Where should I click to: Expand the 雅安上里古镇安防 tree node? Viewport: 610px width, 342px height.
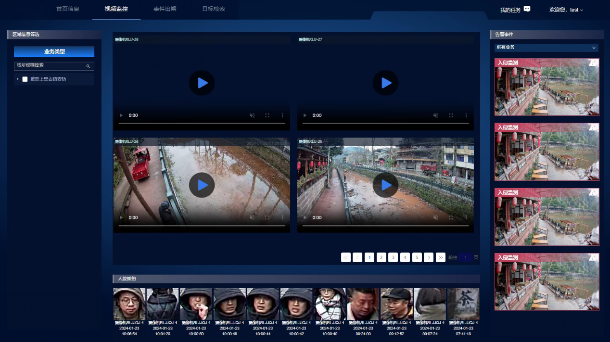pos(18,79)
